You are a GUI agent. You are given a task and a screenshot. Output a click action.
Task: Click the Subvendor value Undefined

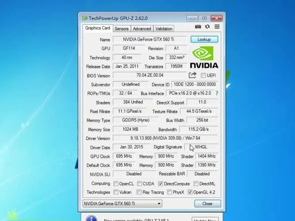click(x=130, y=84)
